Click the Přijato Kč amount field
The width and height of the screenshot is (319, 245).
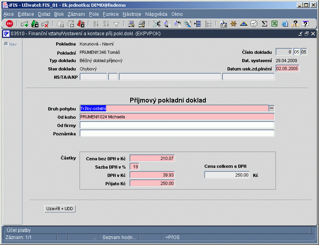[152, 183]
